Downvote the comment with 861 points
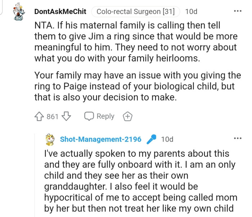252x217 pixels. 65,116
